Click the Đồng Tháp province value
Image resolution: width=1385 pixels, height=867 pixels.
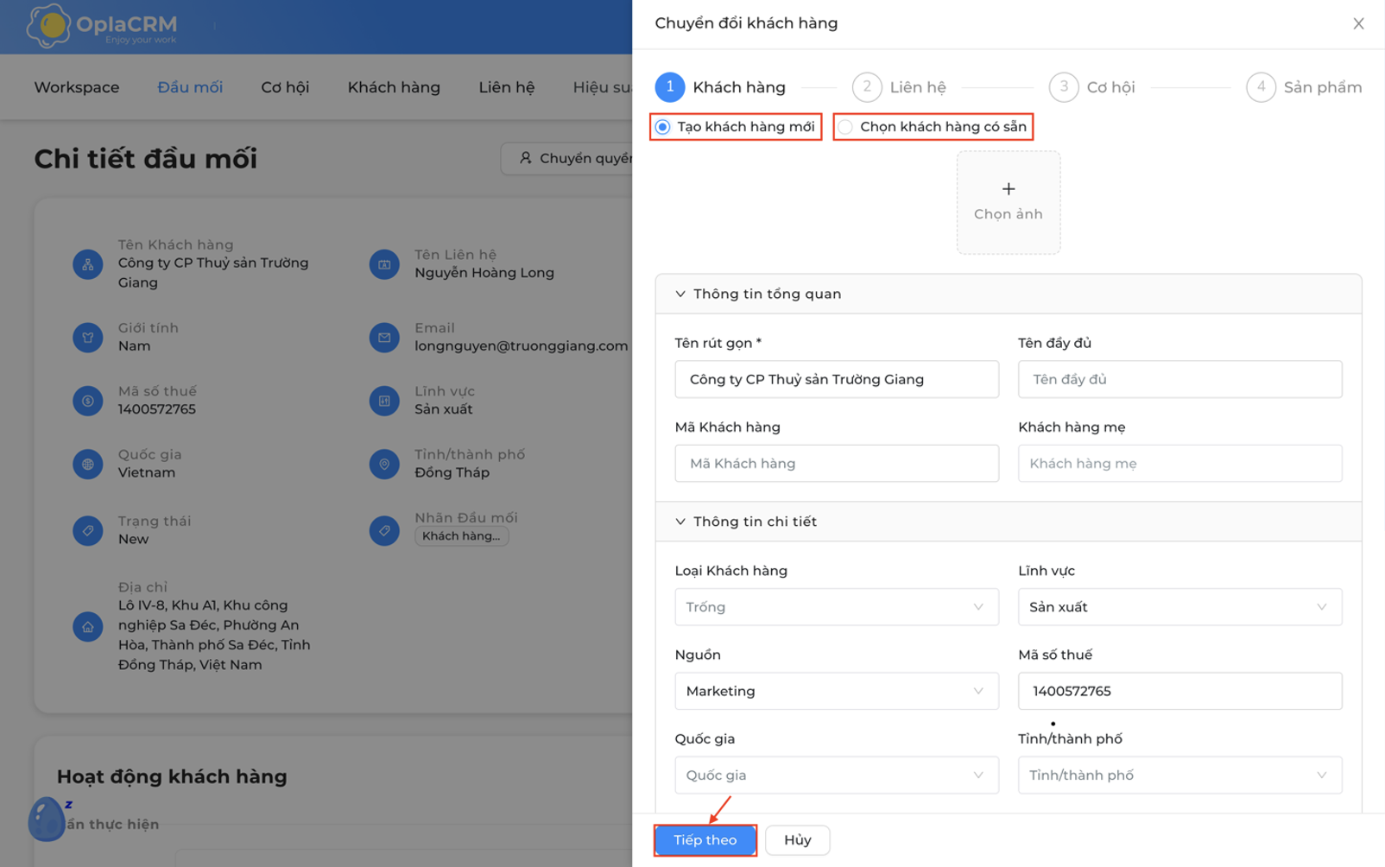452,472
